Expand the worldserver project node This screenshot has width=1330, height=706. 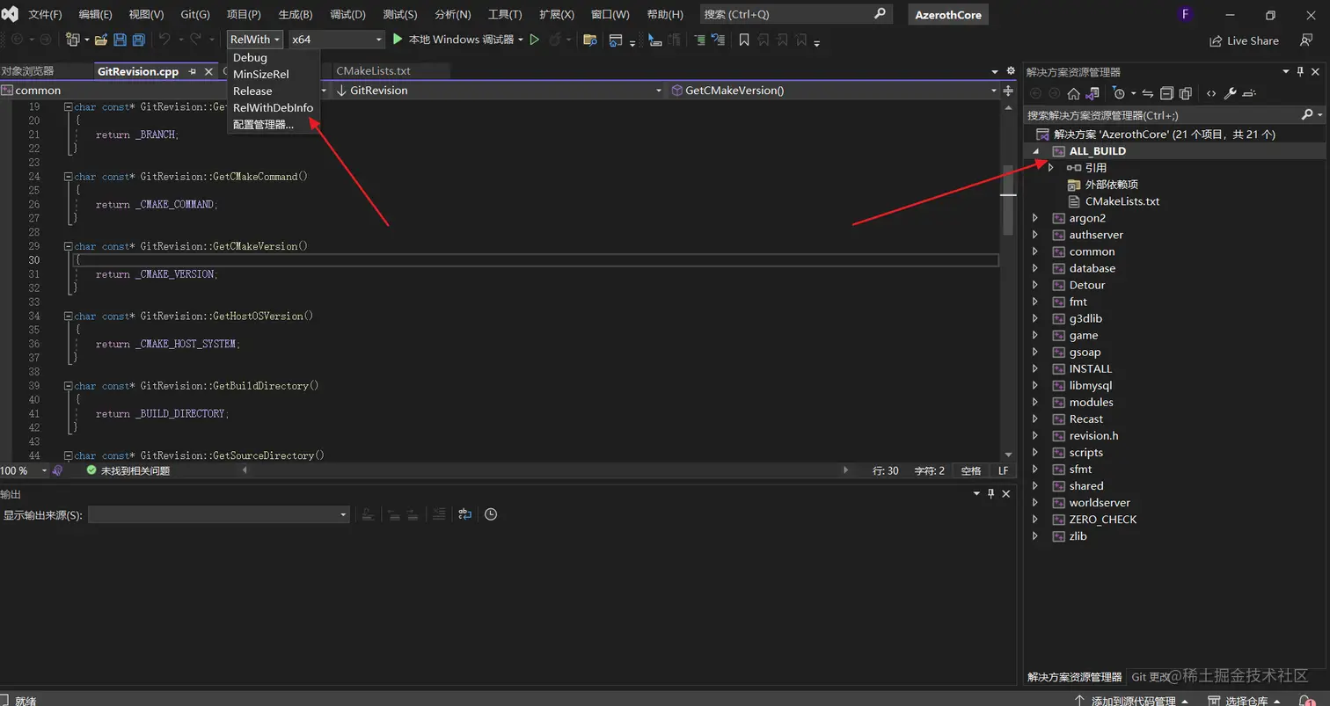click(1035, 503)
